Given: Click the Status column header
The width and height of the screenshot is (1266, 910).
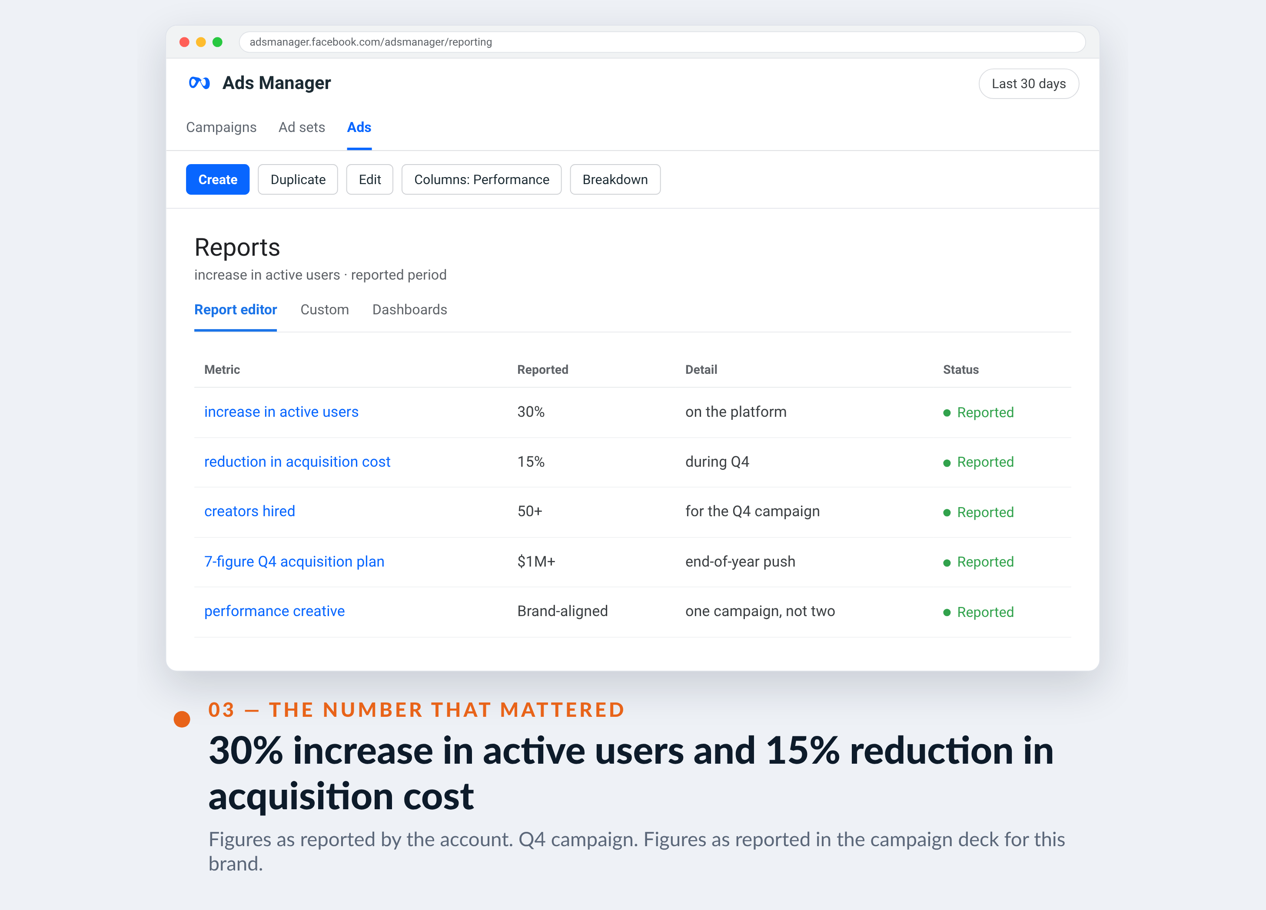Looking at the screenshot, I should (x=960, y=370).
